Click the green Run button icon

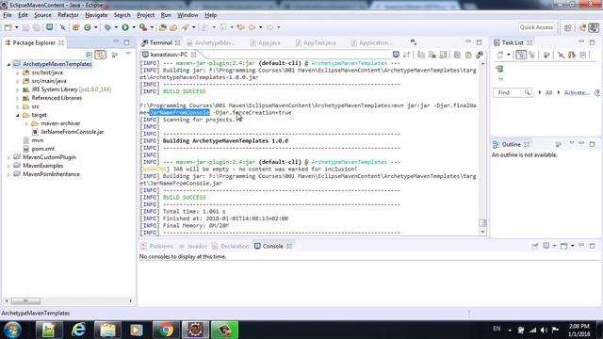125,27
